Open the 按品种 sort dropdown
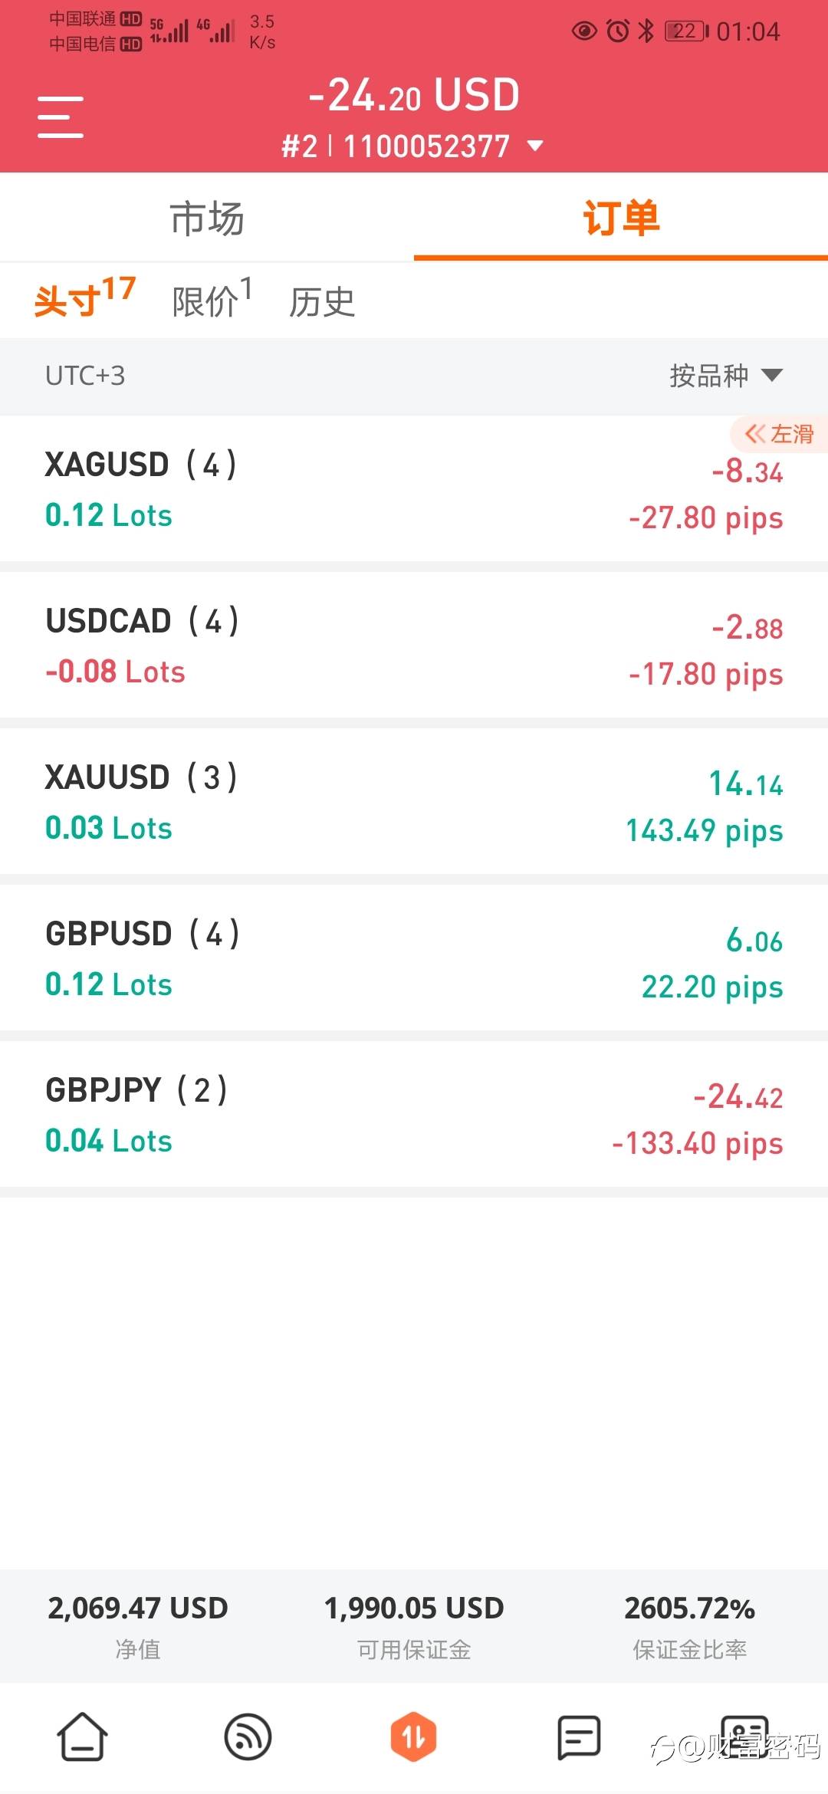 click(725, 376)
